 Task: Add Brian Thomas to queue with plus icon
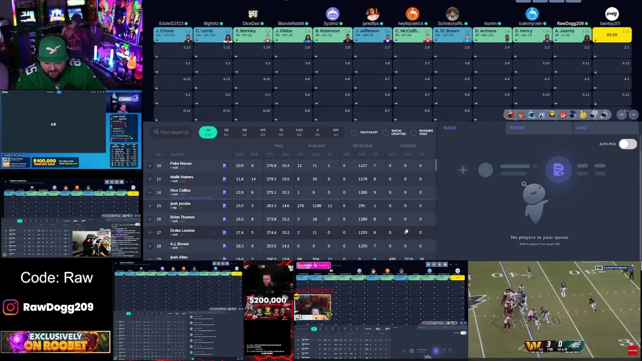pyautogui.click(x=149, y=219)
